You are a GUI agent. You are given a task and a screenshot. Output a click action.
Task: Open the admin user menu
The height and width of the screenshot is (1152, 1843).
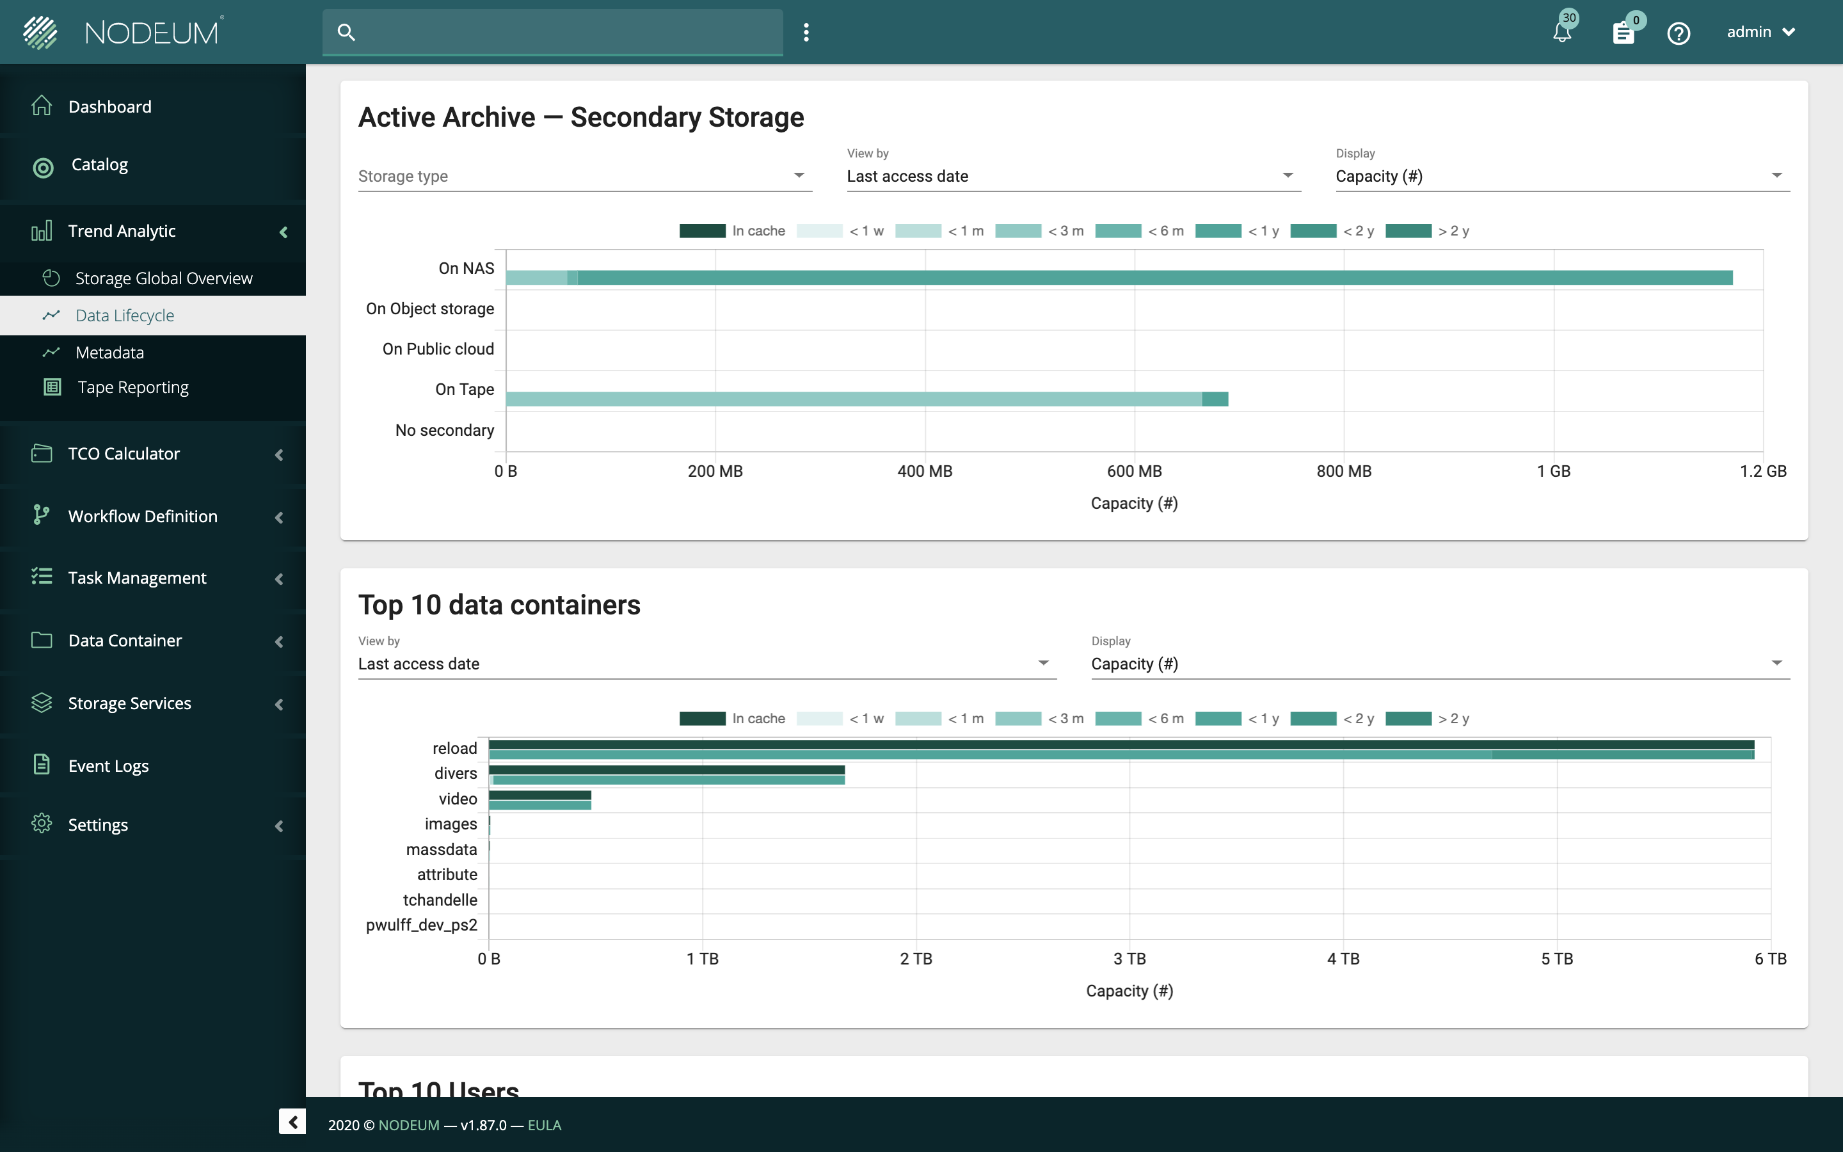[x=1760, y=32]
